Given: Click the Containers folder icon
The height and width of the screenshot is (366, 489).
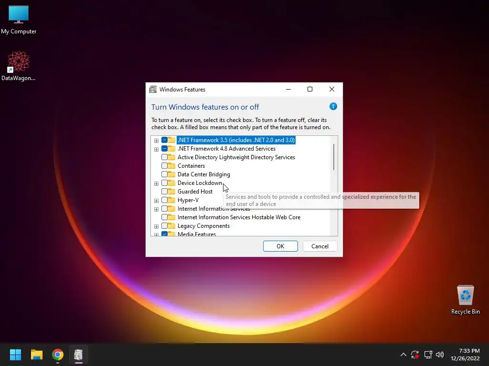Looking at the screenshot, I should pyautogui.click(x=171, y=165).
